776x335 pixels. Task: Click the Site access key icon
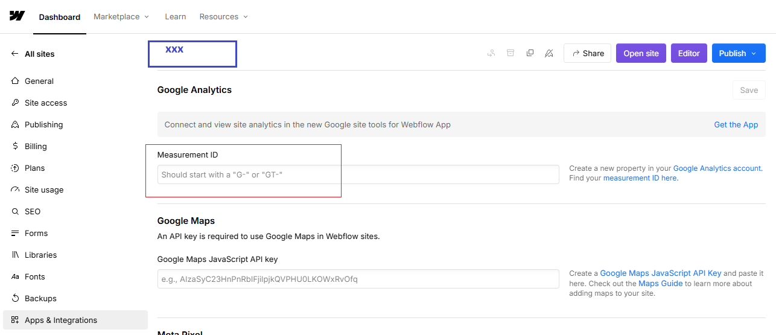15,103
